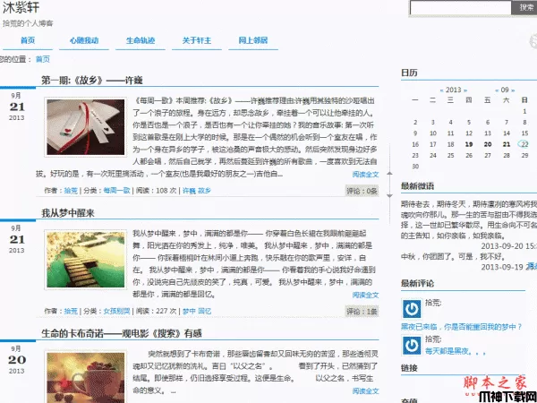
Task: Click calendar date 15
Action: pos(524,133)
